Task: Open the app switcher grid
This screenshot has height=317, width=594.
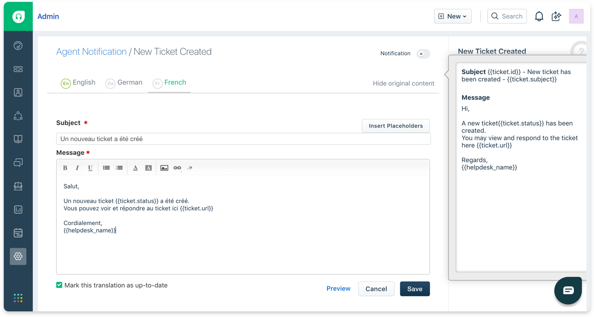Action: click(x=18, y=298)
